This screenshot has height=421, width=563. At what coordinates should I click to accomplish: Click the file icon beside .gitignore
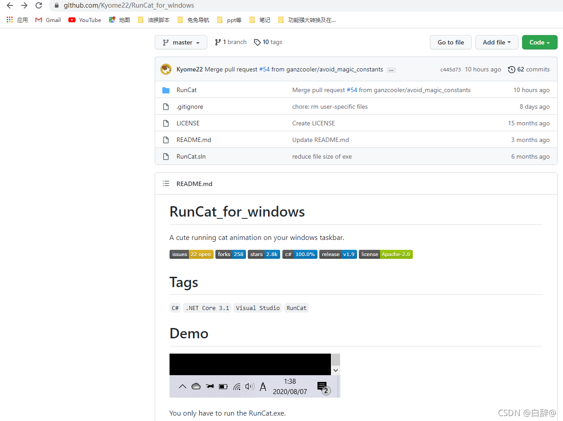coord(166,107)
